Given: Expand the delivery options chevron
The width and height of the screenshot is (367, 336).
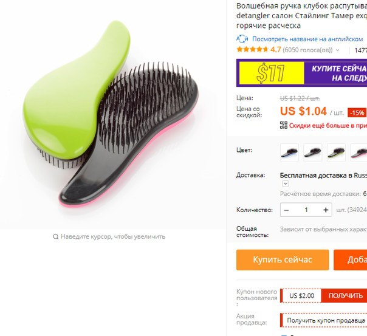Looking at the screenshot, I should click(286, 183).
